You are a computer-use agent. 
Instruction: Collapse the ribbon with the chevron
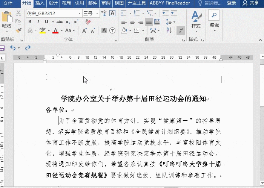coord(260,40)
